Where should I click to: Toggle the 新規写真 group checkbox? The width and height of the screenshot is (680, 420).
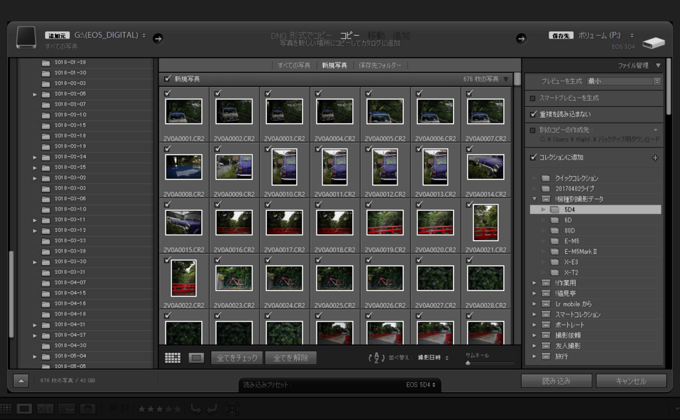point(167,78)
